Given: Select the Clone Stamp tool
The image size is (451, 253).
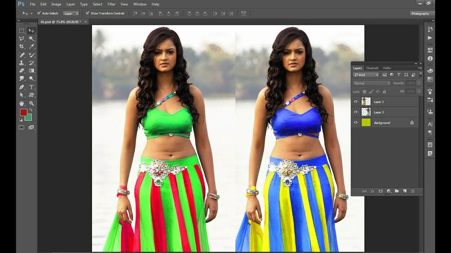Looking at the screenshot, I should [x=21, y=63].
